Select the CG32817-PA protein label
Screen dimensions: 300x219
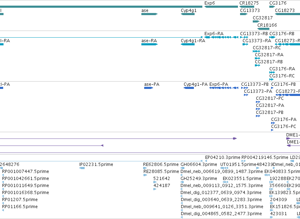tap(270, 105)
